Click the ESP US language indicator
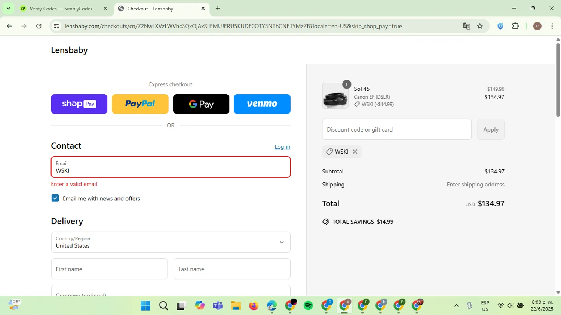Image resolution: width=561 pixels, height=315 pixels. click(485, 306)
